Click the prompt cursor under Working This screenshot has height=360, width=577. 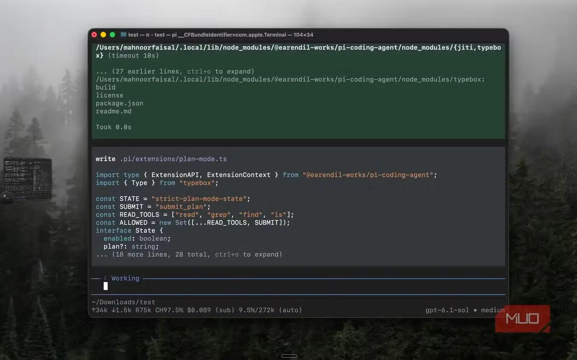106,286
